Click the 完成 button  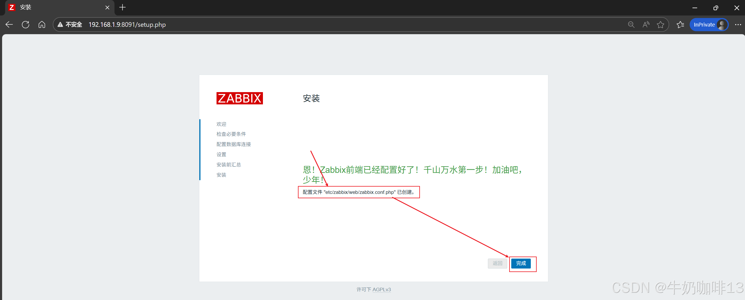point(521,263)
